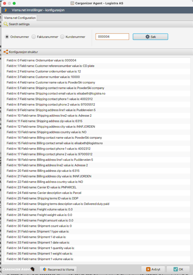Viewport: 193px width, 275px height.
Task: Click the Konfigurasjon struktur section header
Action: coord(97,52)
